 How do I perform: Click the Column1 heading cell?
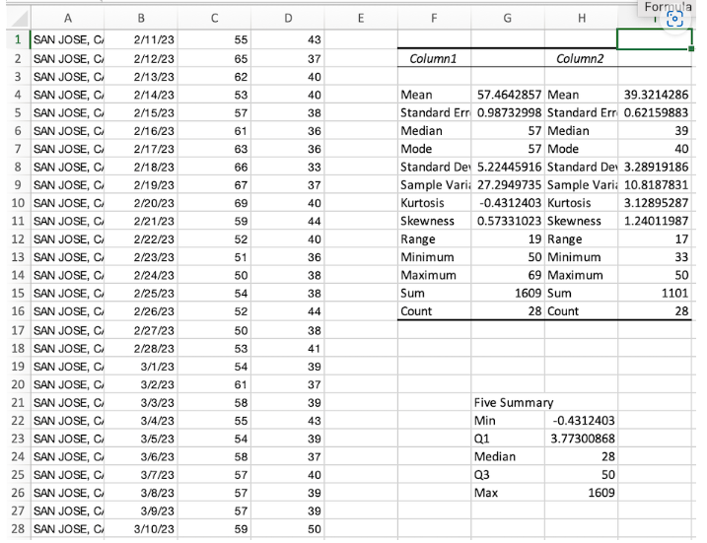pos(434,58)
